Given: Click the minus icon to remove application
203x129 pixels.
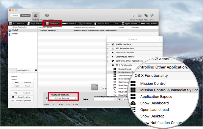Looking at the screenshot, I should (14, 70).
